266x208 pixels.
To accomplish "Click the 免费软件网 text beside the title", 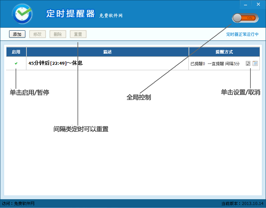I will [111, 16].
